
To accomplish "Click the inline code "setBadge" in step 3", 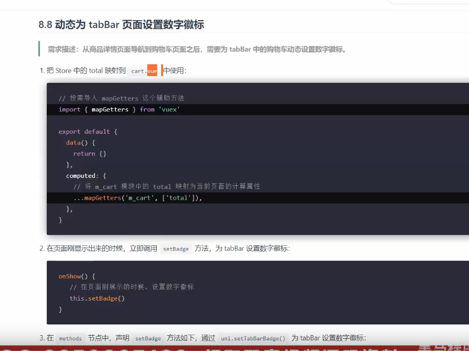I will click(148, 338).
